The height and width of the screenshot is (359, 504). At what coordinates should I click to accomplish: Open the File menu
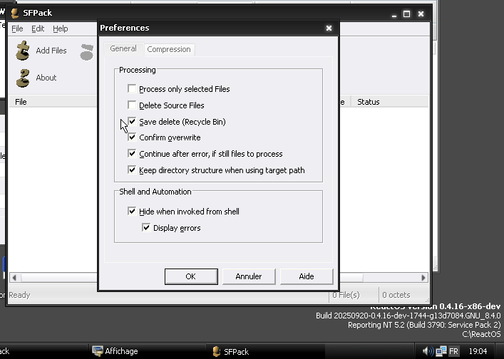point(17,28)
